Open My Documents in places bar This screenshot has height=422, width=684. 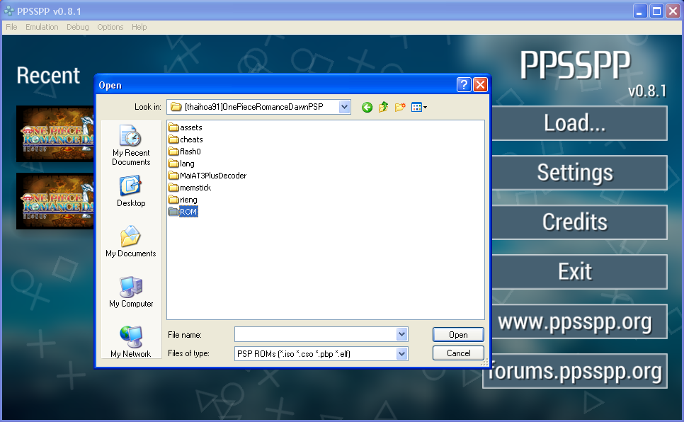(x=131, y=241)
